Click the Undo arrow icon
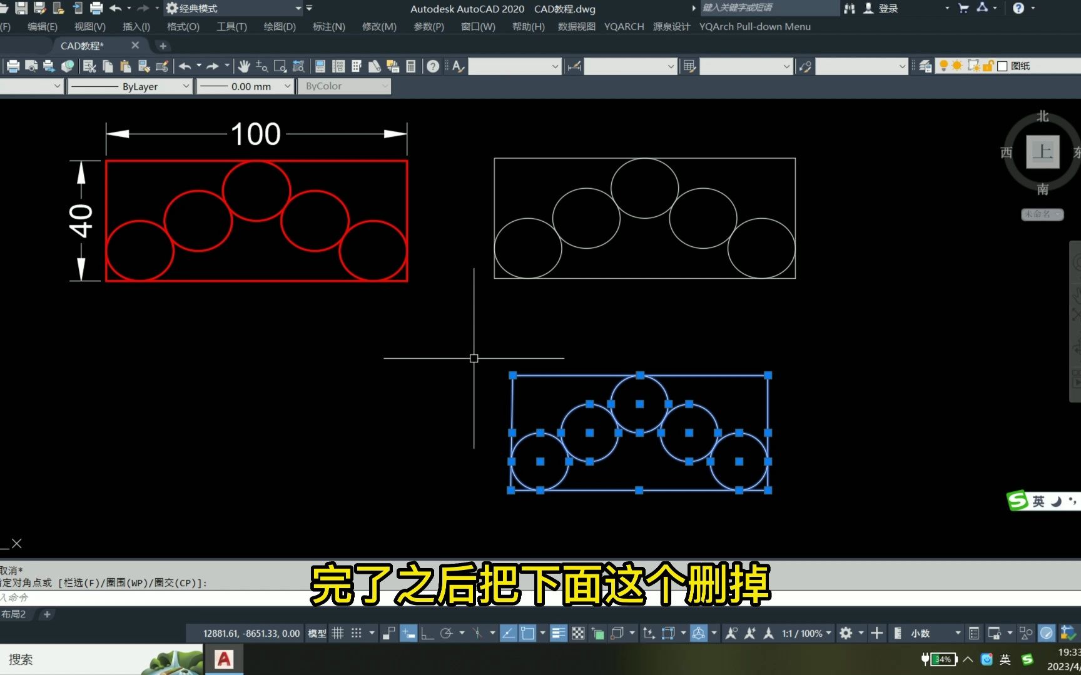The height and width of the screenshot is (675, 1081). (185, 66)
